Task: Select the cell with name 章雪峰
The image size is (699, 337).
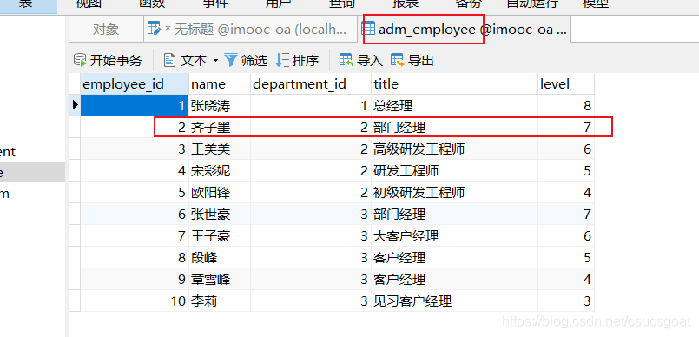Action: [x=220, y=280]
